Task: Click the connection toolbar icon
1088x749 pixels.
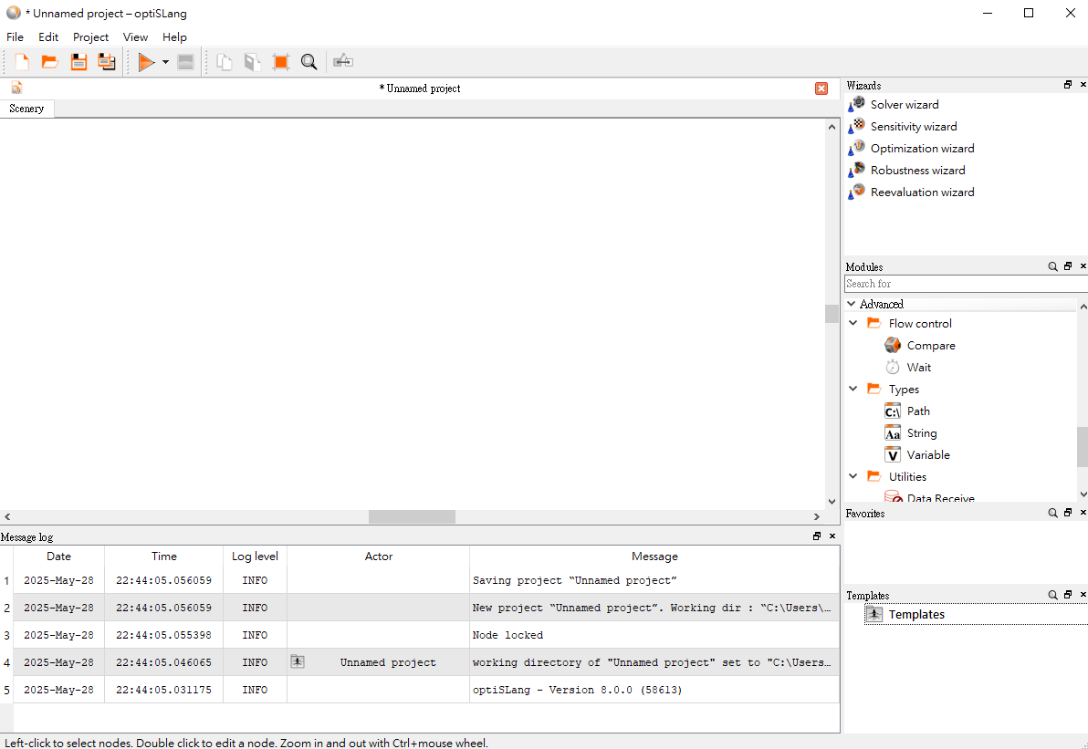Action: [x=343, y=62]
